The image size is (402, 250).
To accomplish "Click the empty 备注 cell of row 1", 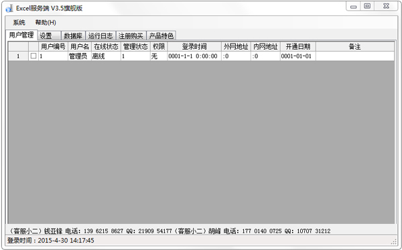I will point(355,56).
